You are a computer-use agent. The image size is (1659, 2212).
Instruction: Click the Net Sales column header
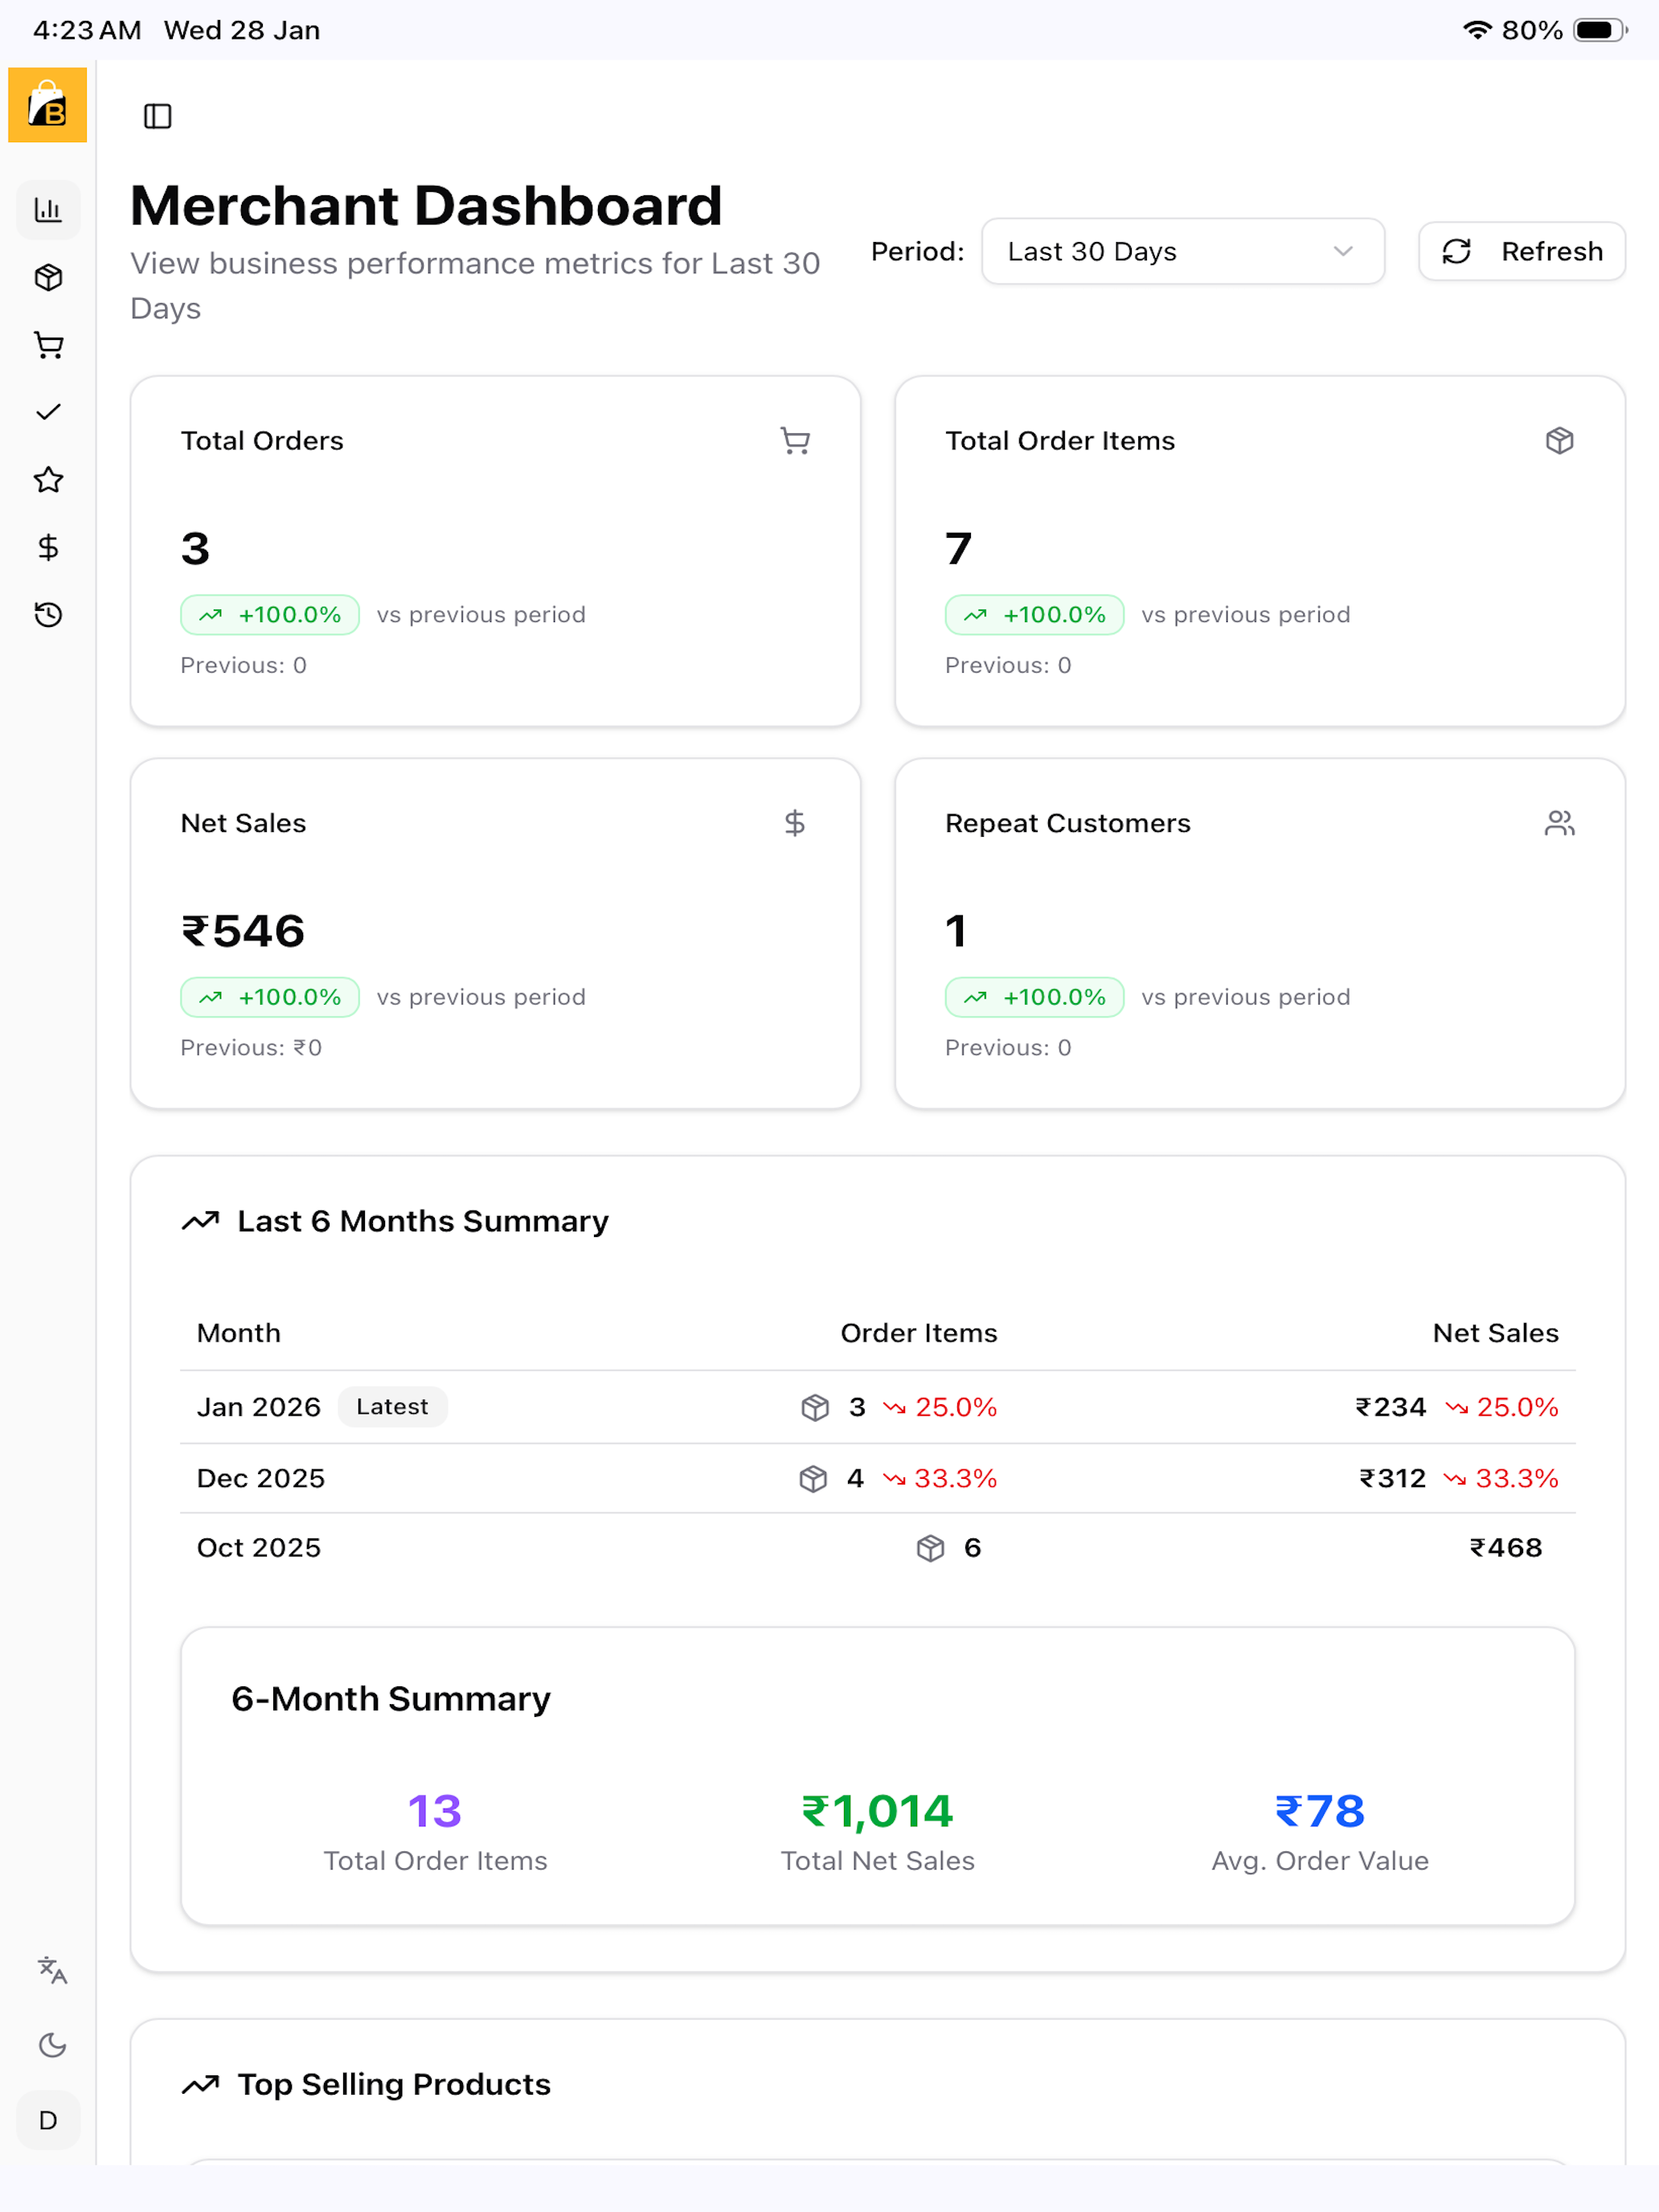click(1495, 1333)
